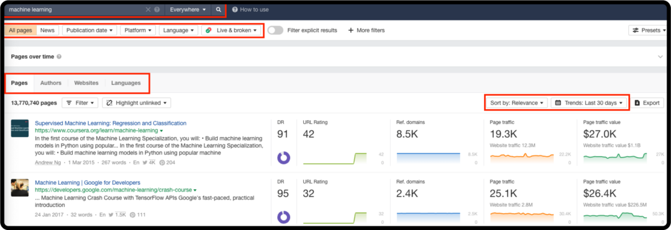Open the Live & broken dropdown
Screen dimensions: 671x230
(x=231, y=30)
